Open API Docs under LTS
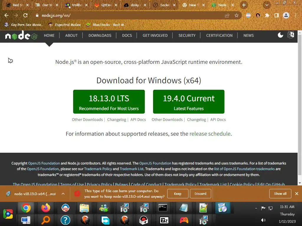Viewport: 302px width, 226px height. point(138,119)
